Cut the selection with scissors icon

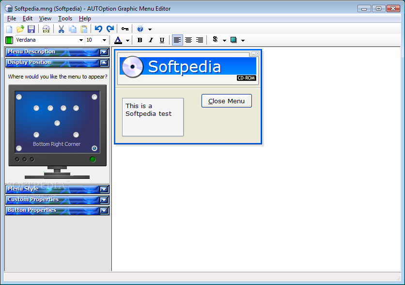[x=61, y=29]
